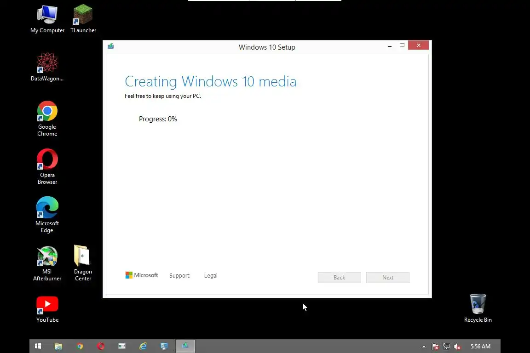
Task: Maximize the Windows 10 Setup window
Action: pos(402,45)
